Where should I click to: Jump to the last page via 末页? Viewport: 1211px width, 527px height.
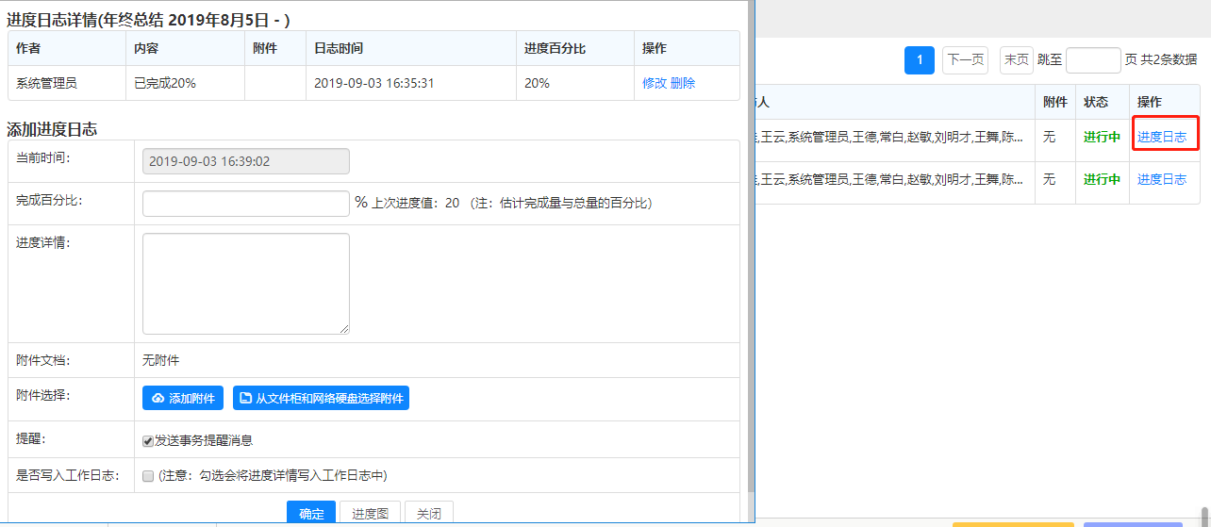point(1016,60)
